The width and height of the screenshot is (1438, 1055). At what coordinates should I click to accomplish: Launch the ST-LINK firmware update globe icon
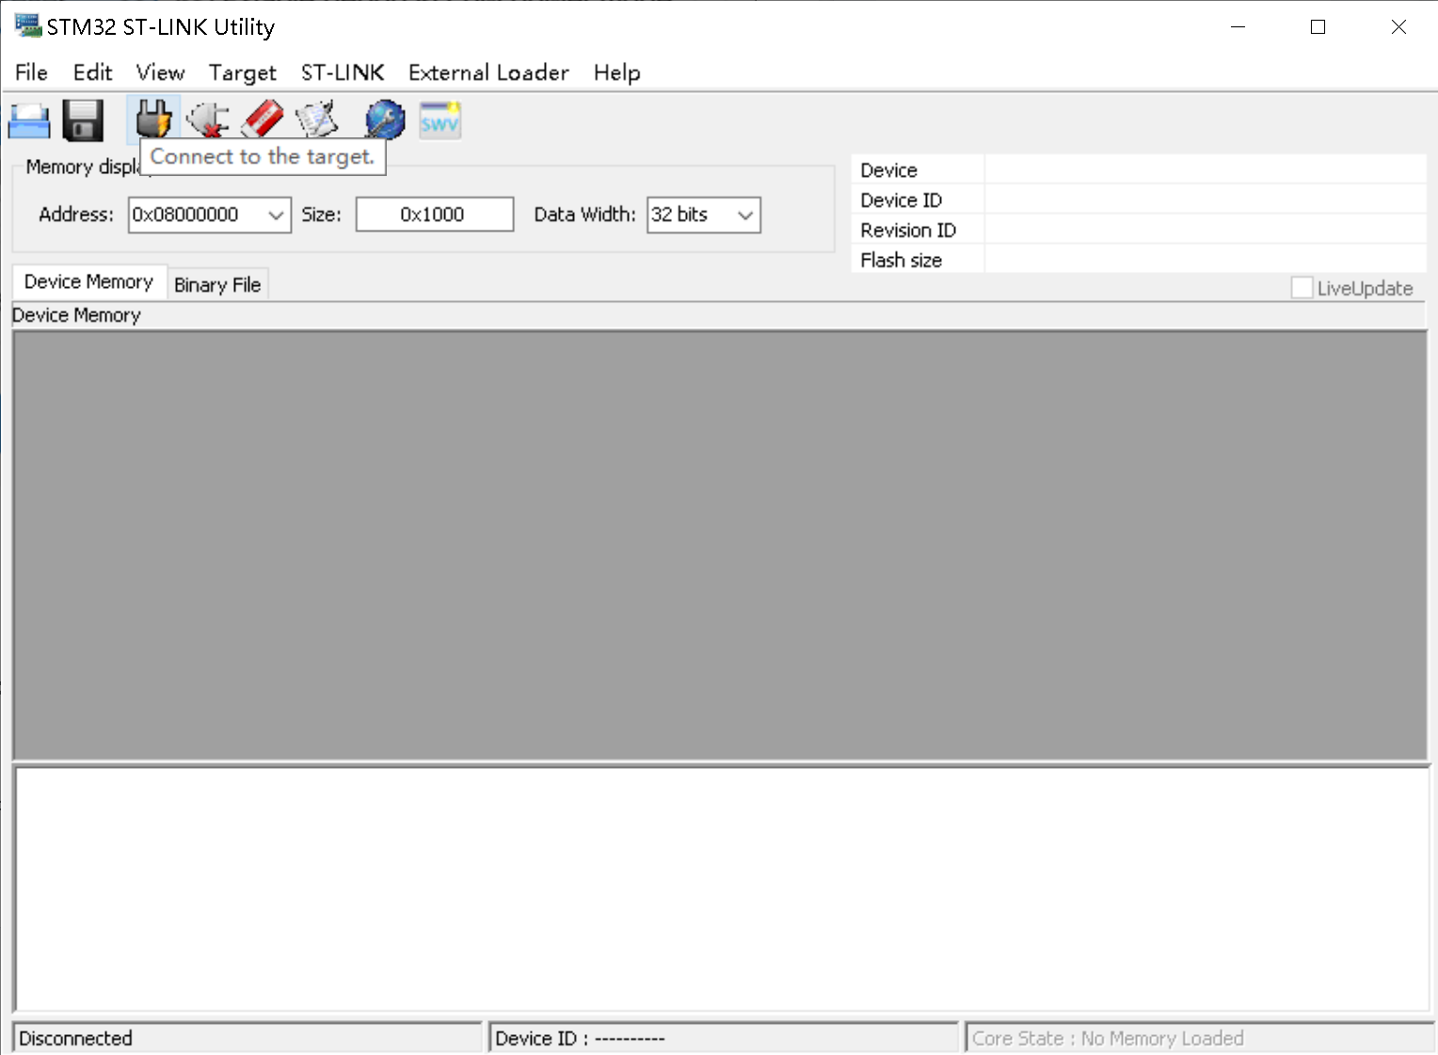pos(385,120)
